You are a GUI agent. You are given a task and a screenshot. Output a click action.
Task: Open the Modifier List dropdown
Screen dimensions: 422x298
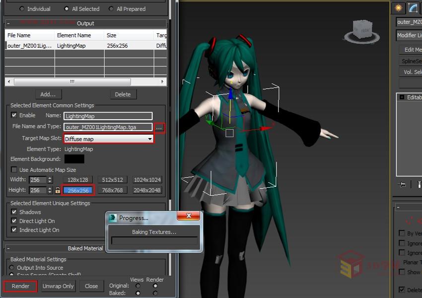coord(409,35)
